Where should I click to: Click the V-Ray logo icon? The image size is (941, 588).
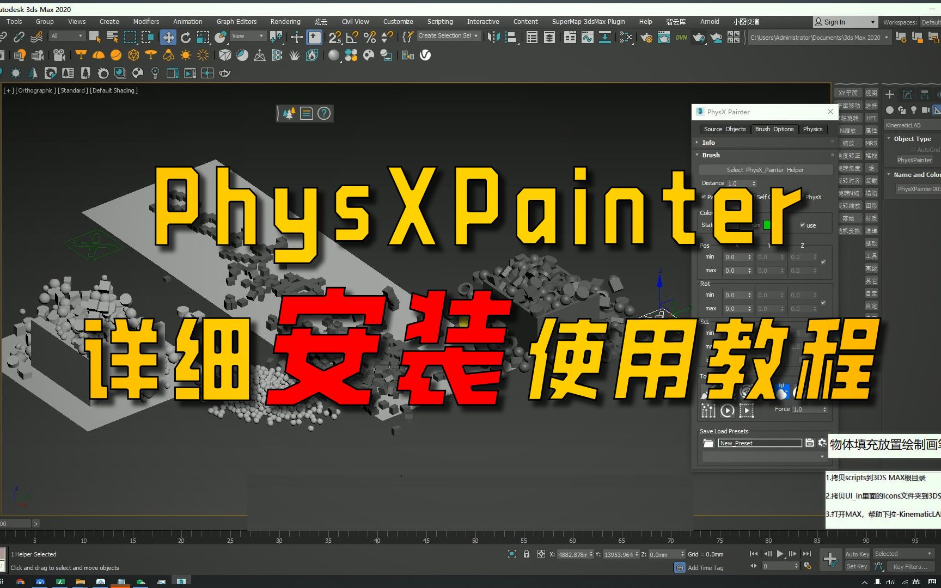pos(425,55)
